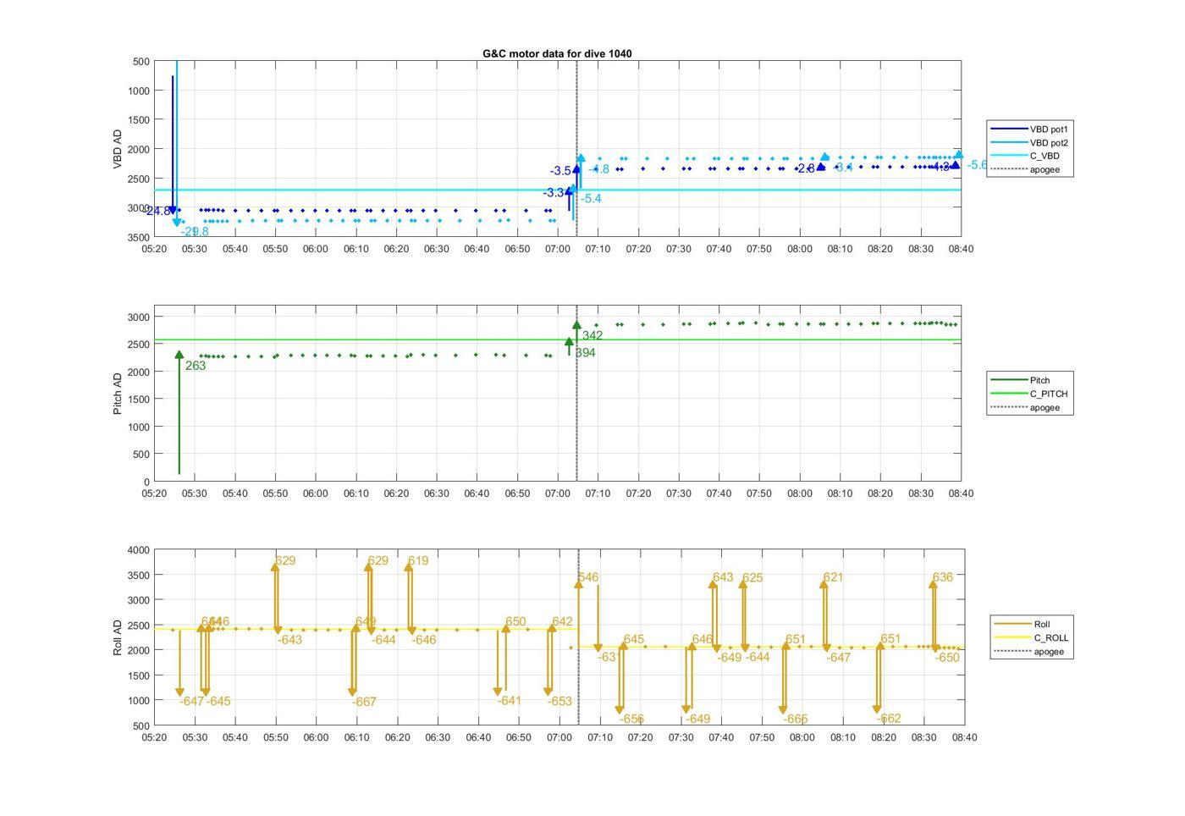Click the '-645' roll move label
The height and width of the screenshot is (816, 1185).
click(x=218, y=701)
